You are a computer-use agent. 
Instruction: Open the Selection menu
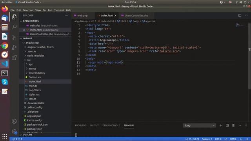coord(28,10)
